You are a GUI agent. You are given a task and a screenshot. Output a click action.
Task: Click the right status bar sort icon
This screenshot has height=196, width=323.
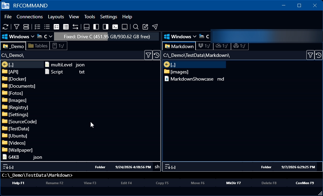pos(167,167)
